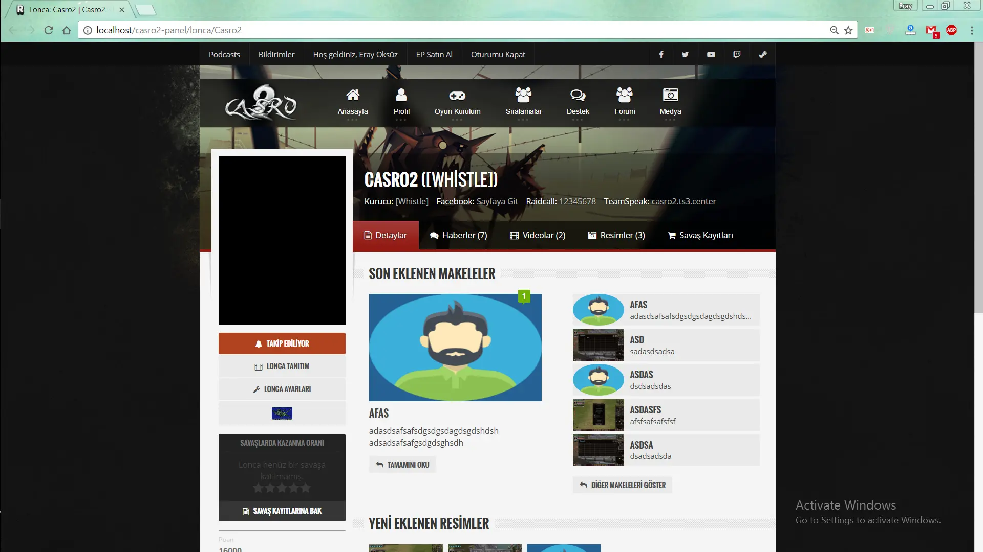
Task: Click the ASDASFS article thumbnail
Action: click(599, 415)
